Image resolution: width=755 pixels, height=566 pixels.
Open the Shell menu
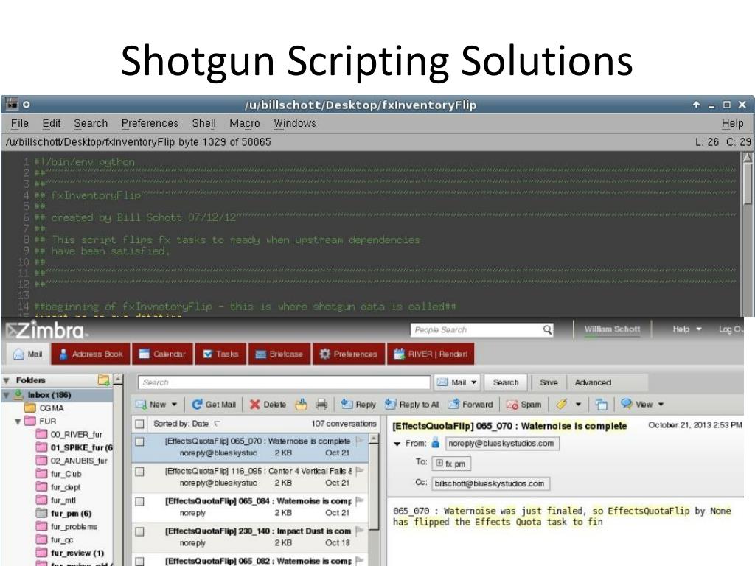(203, 123)
